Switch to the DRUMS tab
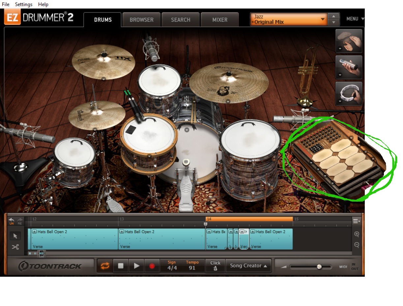Screen dimensions: 403x306 (x=103, y=20)
